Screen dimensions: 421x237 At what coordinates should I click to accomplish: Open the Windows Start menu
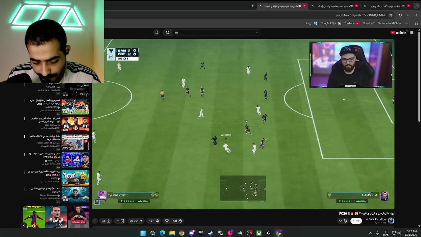[x=143, y=233]
